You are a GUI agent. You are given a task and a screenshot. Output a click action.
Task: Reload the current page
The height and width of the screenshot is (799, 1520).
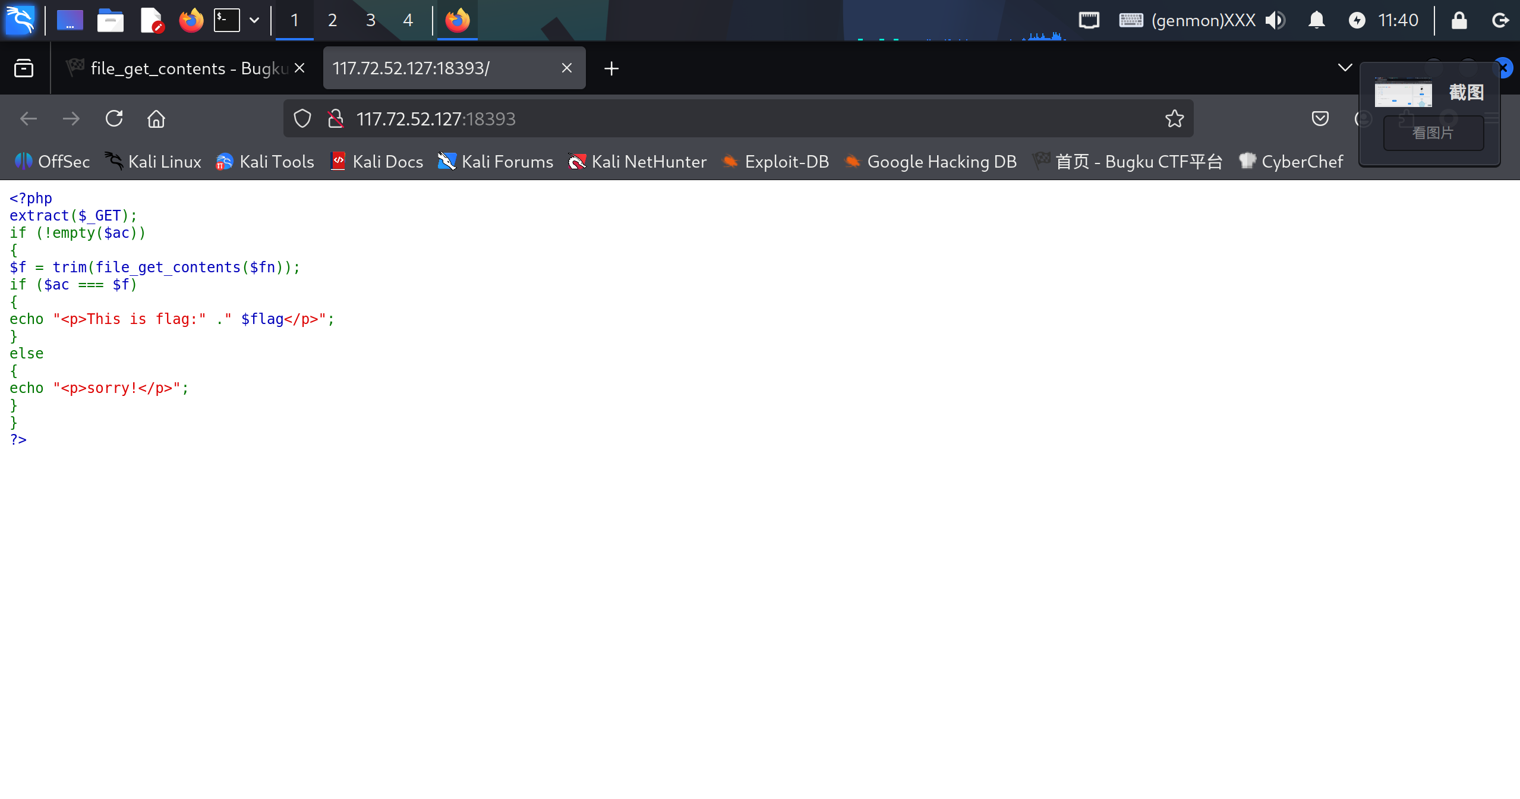[114, 119]
